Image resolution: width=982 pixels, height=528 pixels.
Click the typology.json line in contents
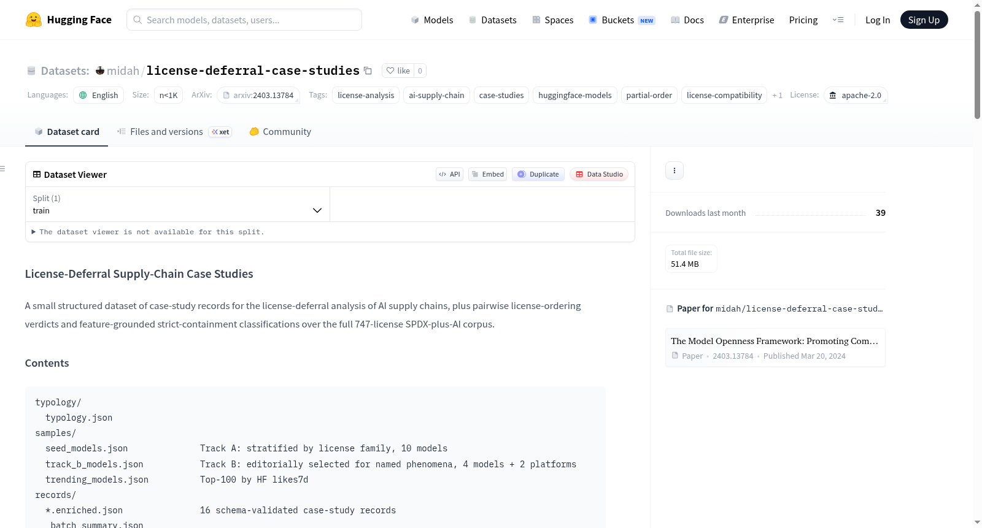tap(79, 418)
